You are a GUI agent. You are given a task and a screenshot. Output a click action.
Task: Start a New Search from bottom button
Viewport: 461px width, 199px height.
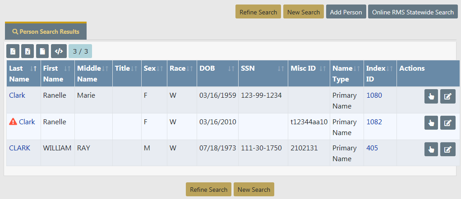click(x=254, y=190)
